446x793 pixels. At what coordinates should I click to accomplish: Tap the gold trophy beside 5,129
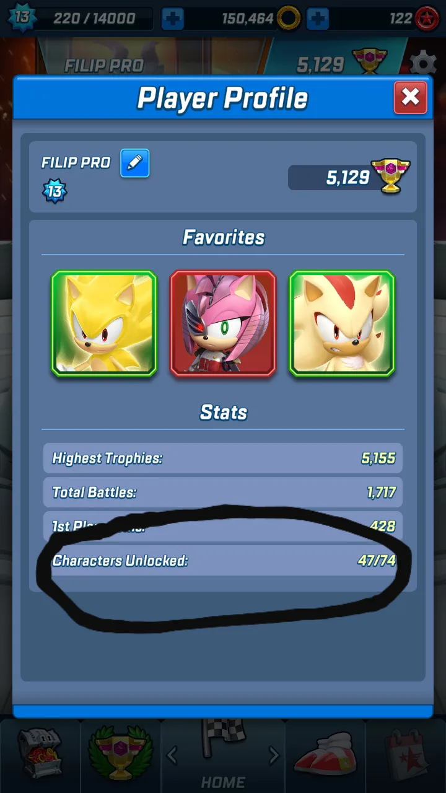[390, 175]
